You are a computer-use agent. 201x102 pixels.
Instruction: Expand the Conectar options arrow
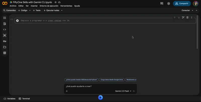click(x=192, y=11)
